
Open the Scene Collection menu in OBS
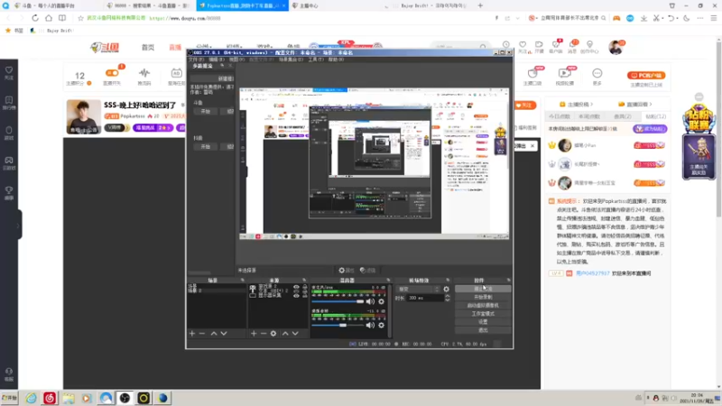291,60
